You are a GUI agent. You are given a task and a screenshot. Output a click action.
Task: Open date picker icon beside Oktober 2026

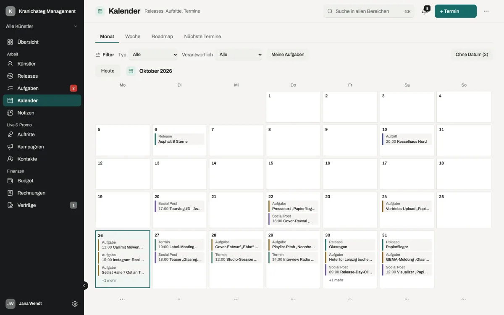tap(131, 71)
